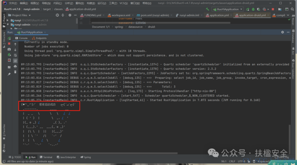
Task: Click the CRLF line separator indicator
Action: [x=232, y=162]
